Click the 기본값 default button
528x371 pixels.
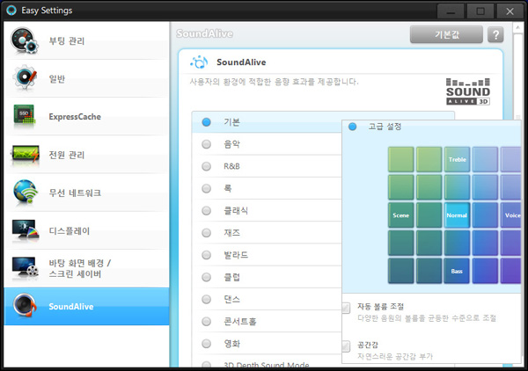click(446, 35)
